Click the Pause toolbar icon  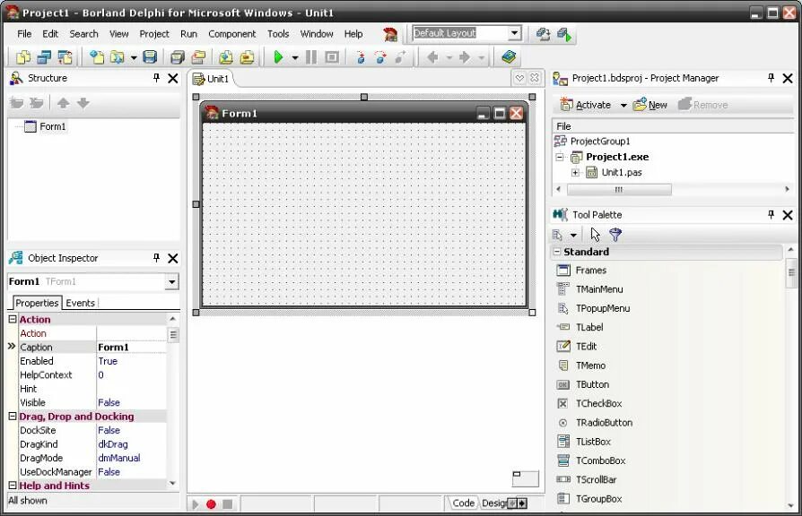[x=311, y=57]
